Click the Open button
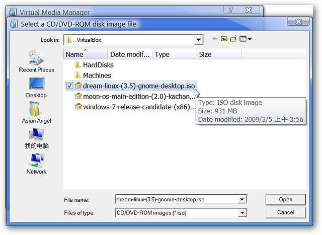The image size is (322, 235). (286, 199)
